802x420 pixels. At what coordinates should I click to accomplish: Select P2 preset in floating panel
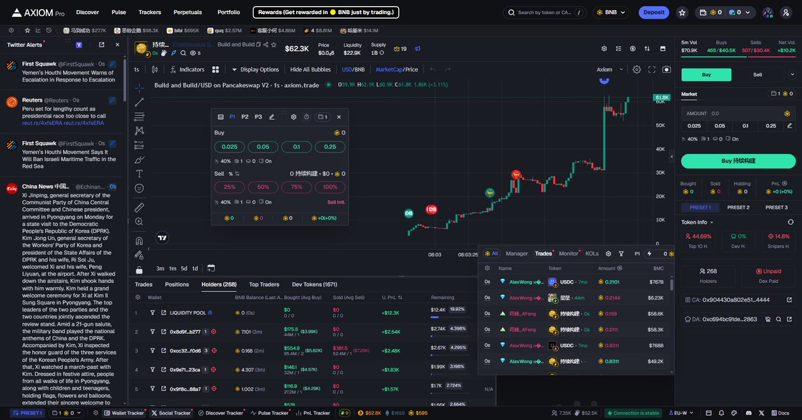pyautogui.click(x=245, y=117)
